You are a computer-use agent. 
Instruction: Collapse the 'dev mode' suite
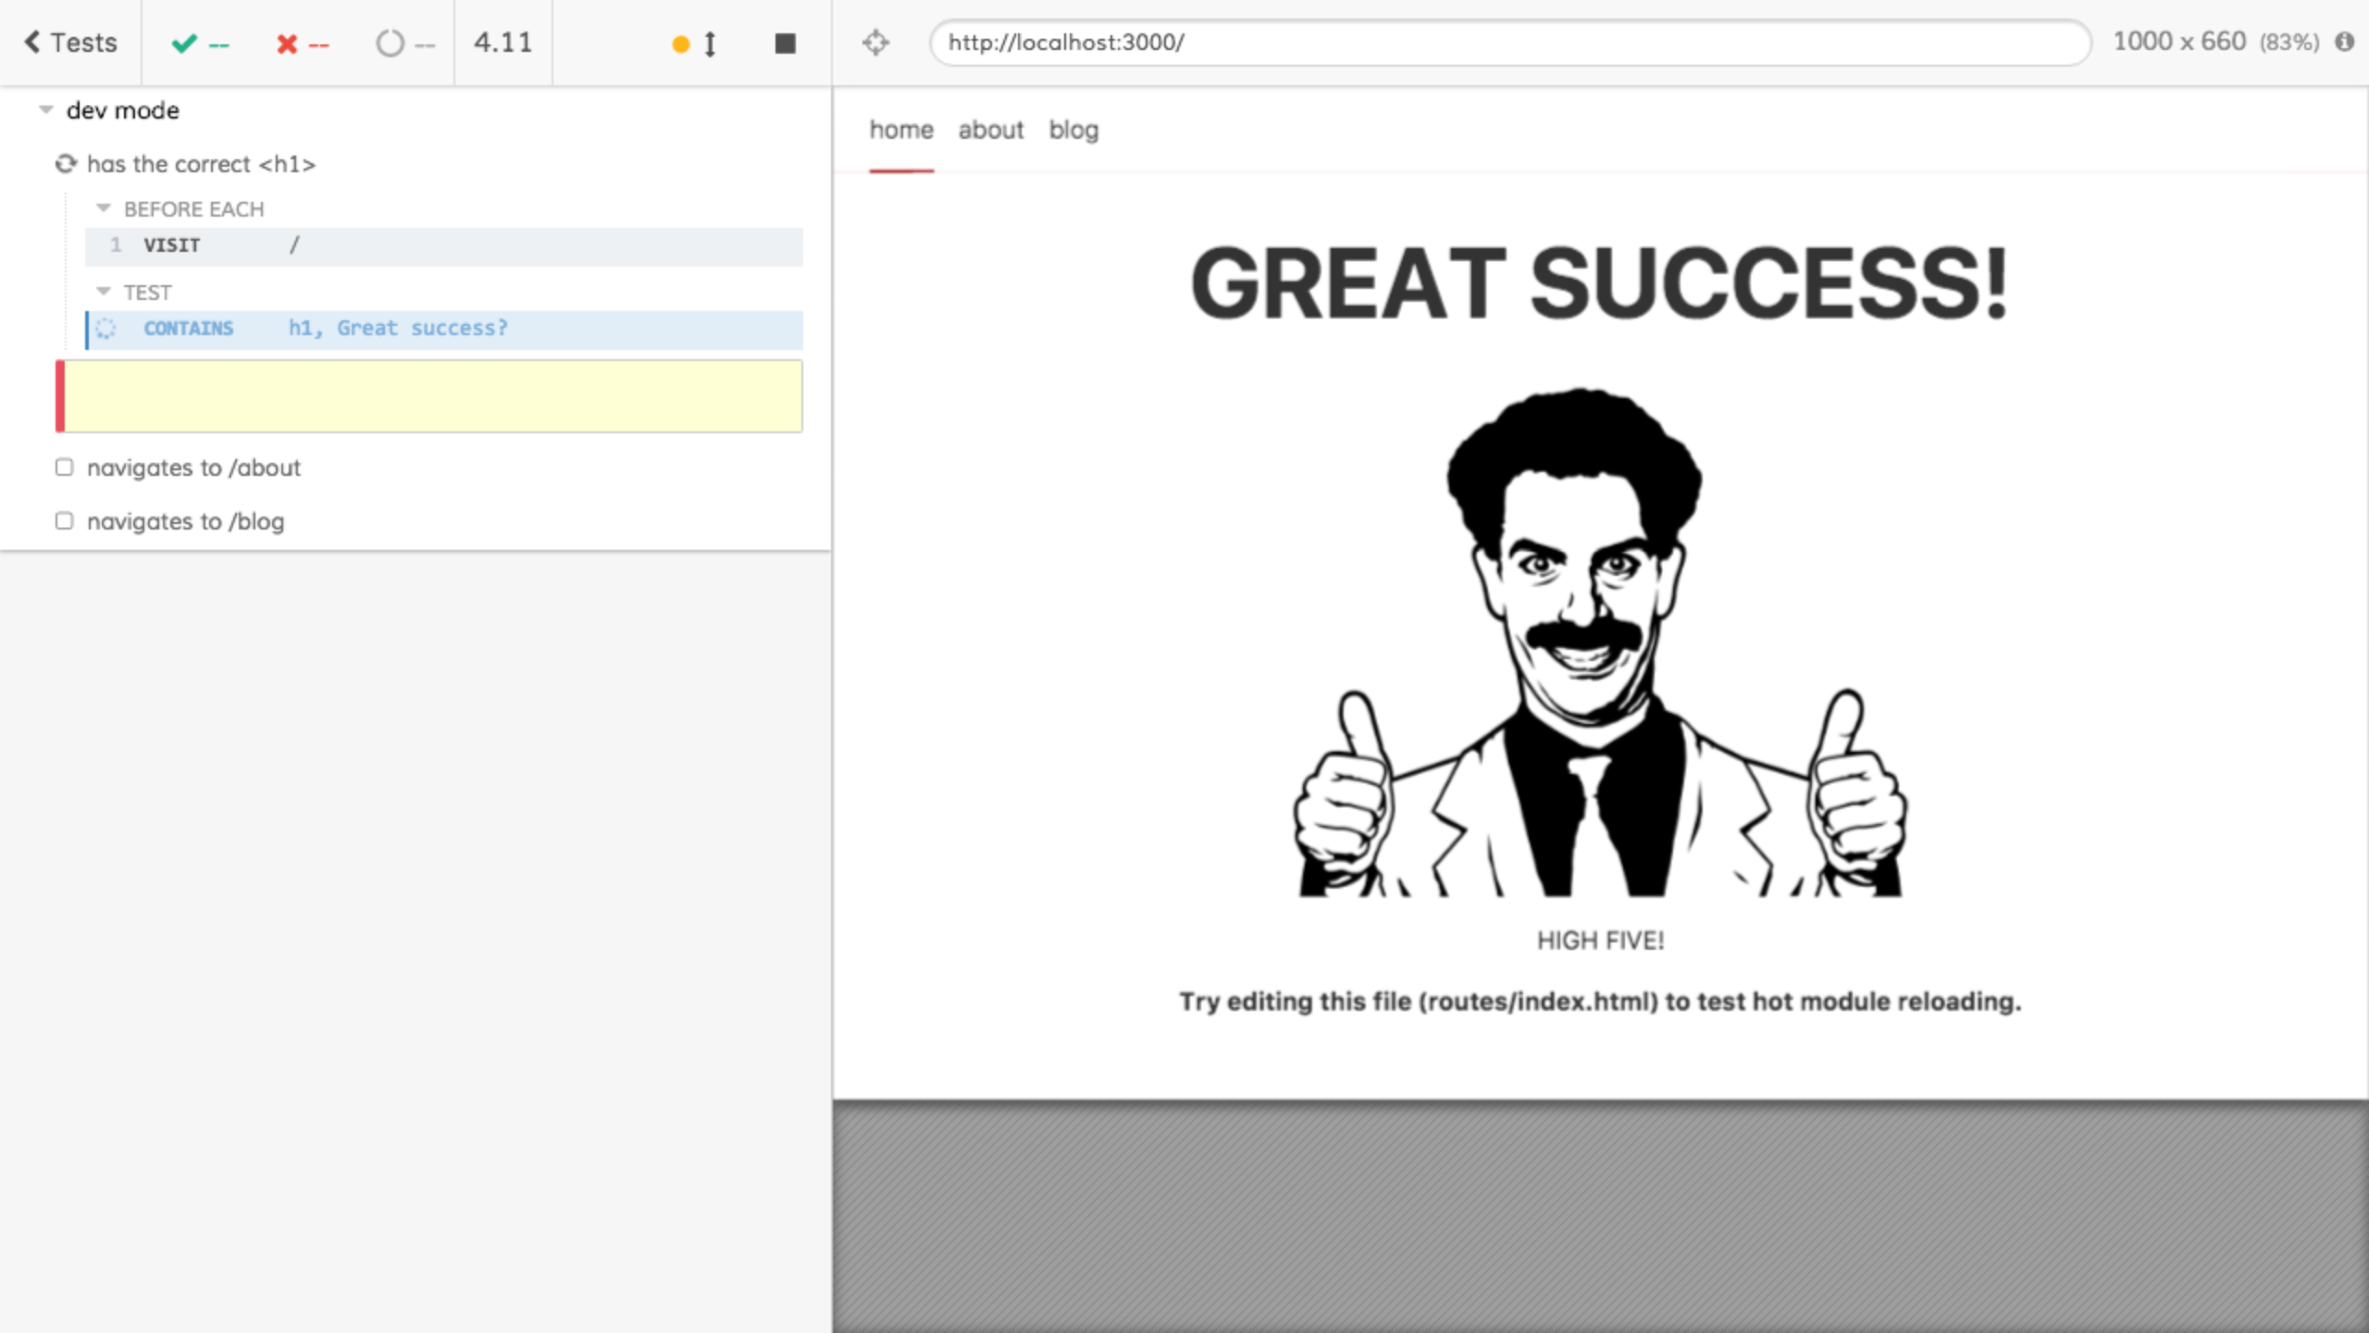(46, 110)
